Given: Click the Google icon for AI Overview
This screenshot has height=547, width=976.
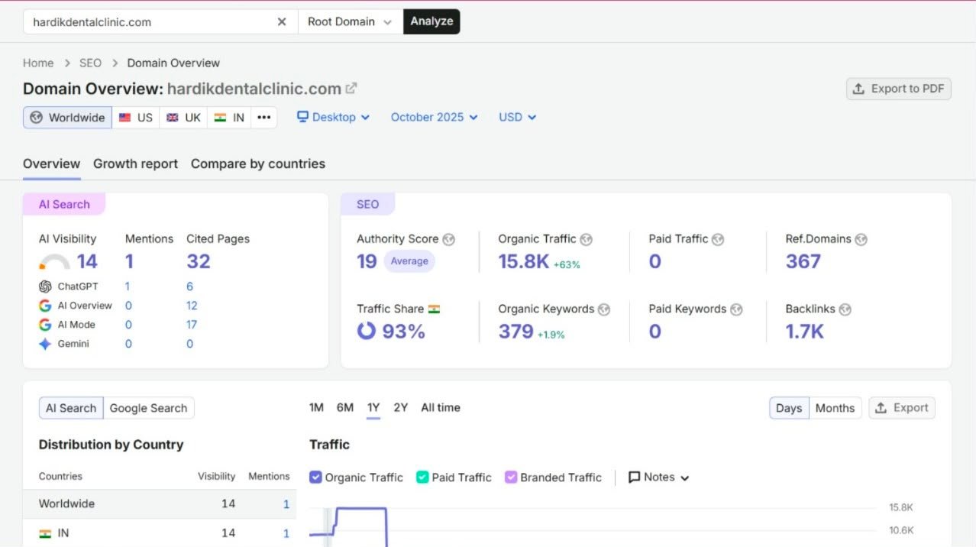Looking at the screenshot, I should point(45,306).
